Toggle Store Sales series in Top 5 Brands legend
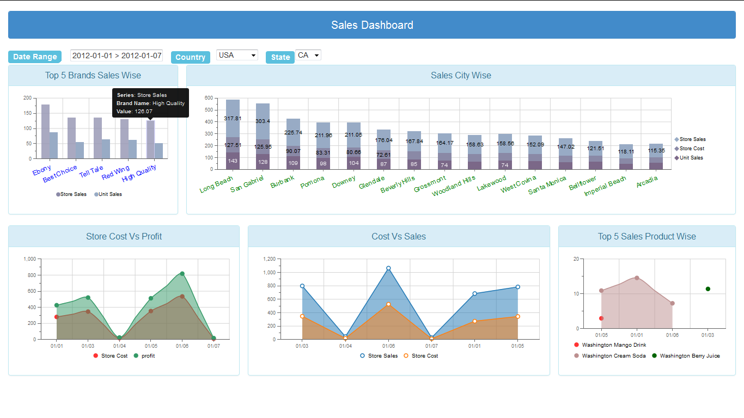 58,194
